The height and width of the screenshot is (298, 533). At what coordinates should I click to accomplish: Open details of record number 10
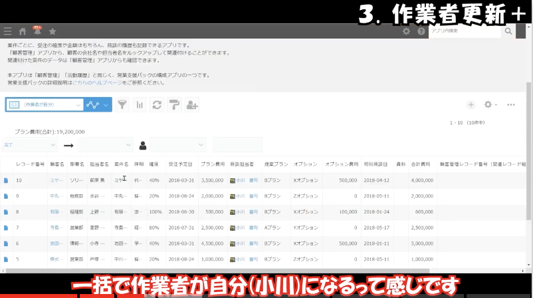pyautogui.click(x=6, y=180)
